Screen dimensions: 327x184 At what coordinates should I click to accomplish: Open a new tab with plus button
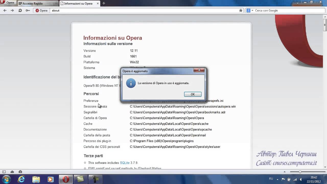[x=104, y=3]
